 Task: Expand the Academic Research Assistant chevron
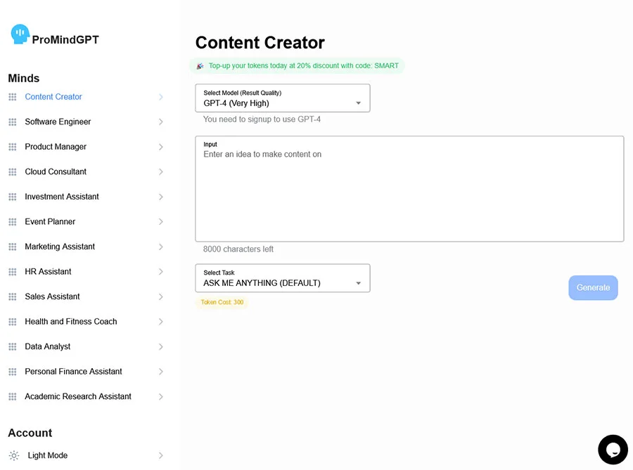coord(160,397)
